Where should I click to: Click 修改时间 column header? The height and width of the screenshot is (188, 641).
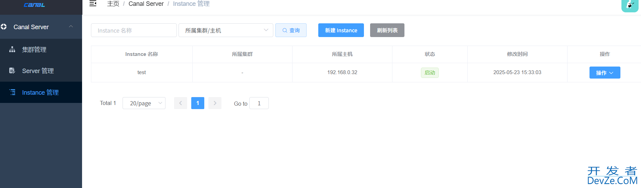coord(517,54)
